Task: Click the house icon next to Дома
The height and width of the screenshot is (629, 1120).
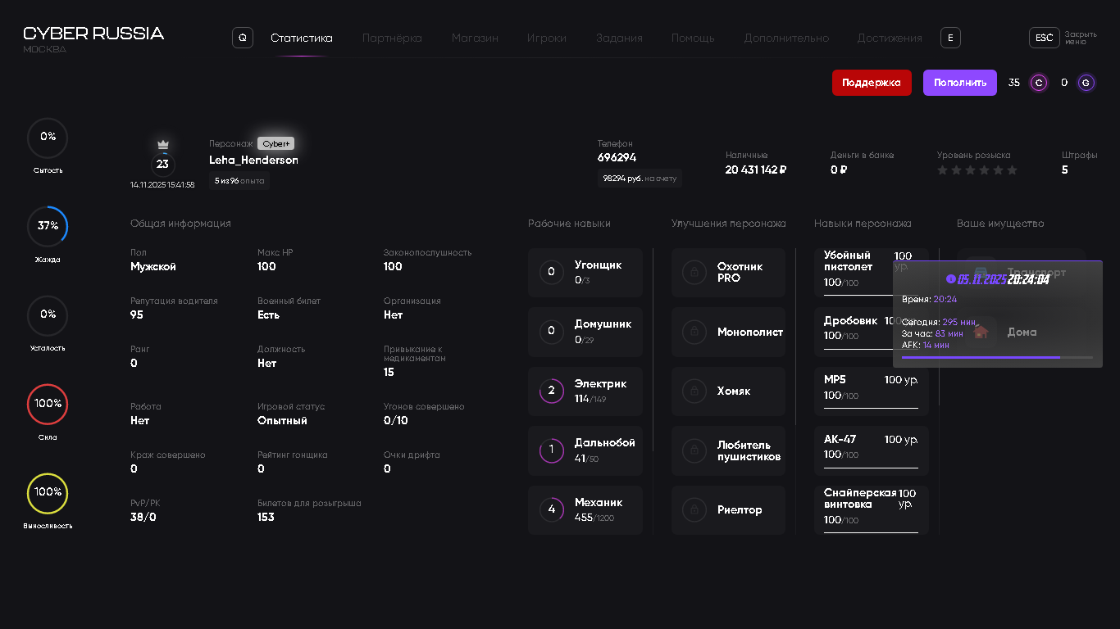Action: 981,333
